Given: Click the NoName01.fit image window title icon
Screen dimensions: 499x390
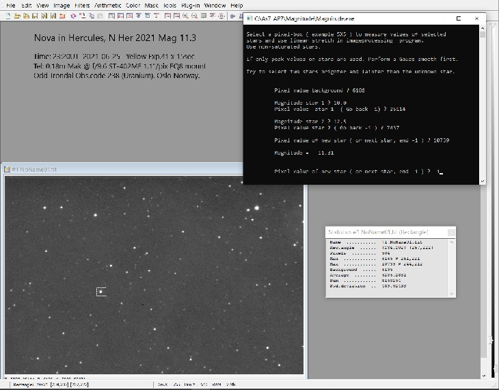Looking at the screenshot, I should [x=8, y=169].
